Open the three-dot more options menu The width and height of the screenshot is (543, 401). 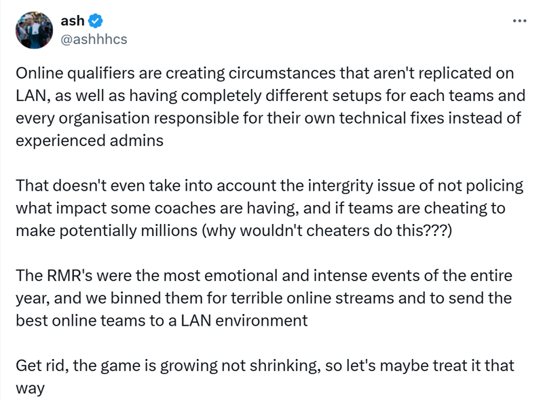pyautogui.click(x=519, y=21)
